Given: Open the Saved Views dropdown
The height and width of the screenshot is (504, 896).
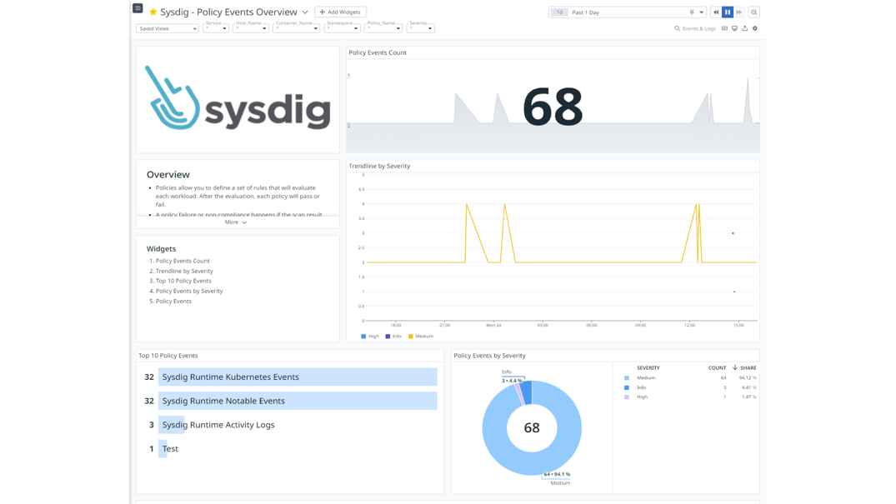Looking at the screenshot, I should (166, 27).
